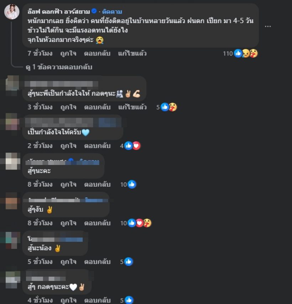Click the care reaction icon on สู้ๆงับ comment

pos(147,223)
